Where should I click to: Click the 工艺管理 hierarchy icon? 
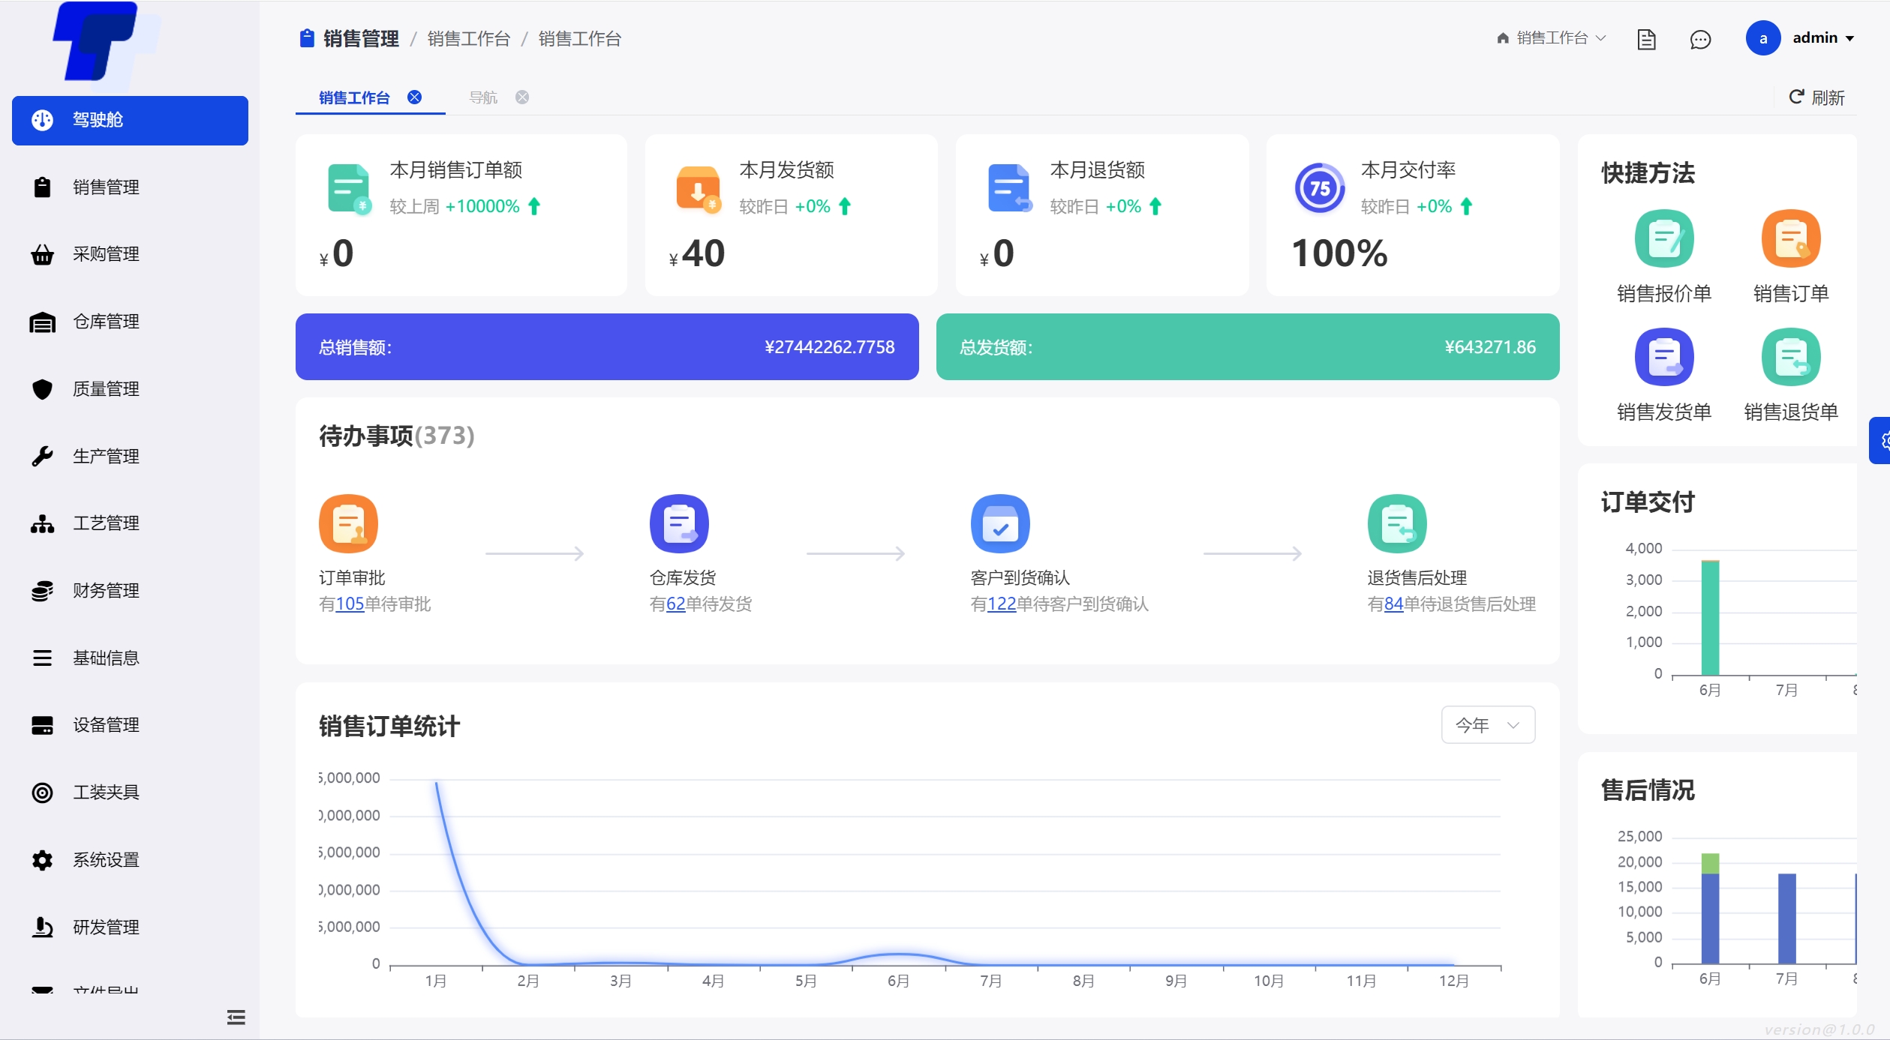43,523
